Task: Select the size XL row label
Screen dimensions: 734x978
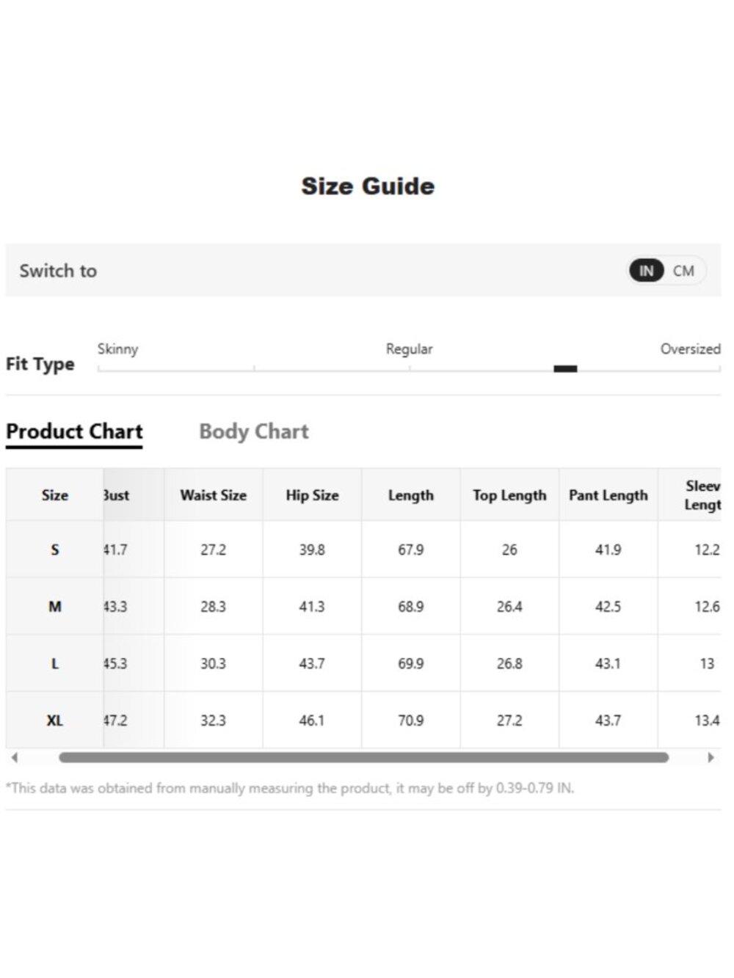Action: pyautogui.click(x=55, y=720)
